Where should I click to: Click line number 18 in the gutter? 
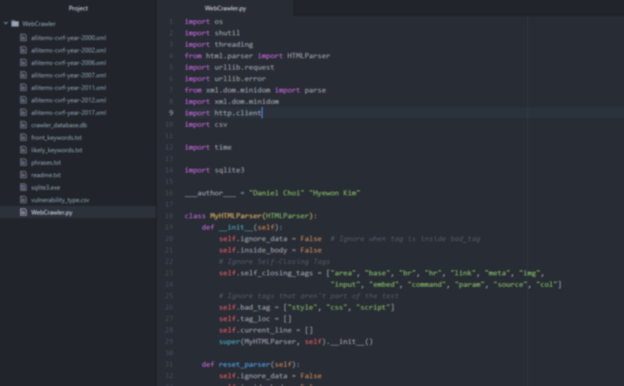(x=169, y=216)
